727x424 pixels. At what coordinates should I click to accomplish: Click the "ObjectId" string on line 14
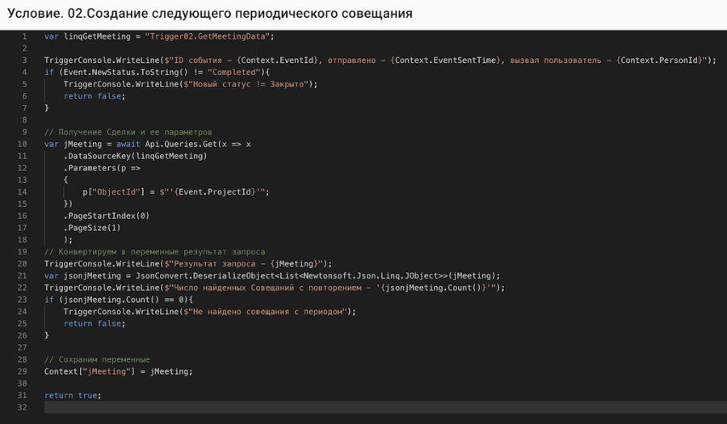[116, 192]
